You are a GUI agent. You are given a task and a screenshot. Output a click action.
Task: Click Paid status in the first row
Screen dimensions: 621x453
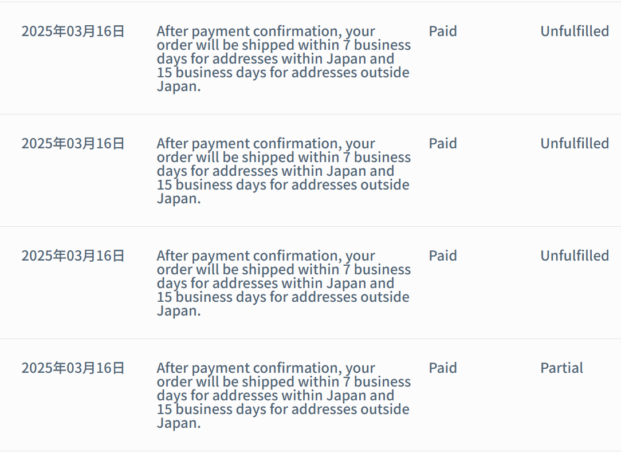(x=442, y=31)
